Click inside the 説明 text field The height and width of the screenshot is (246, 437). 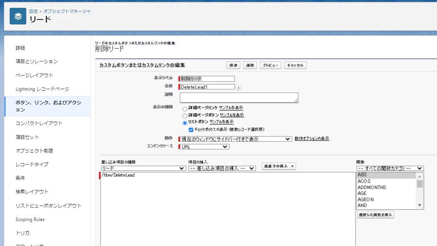coord(239,97)
